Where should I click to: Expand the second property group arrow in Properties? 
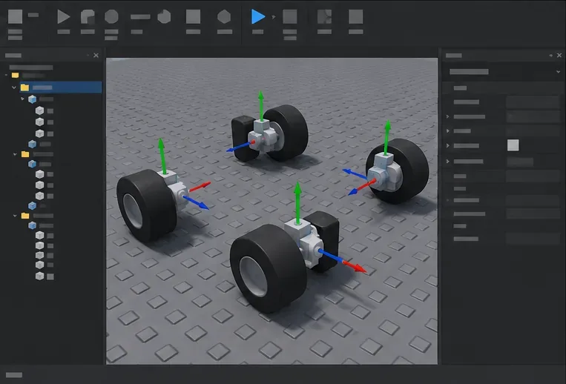coord(447,130)
